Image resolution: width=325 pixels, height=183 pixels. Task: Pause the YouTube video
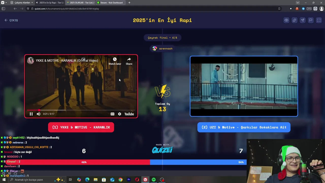point(31,114)
